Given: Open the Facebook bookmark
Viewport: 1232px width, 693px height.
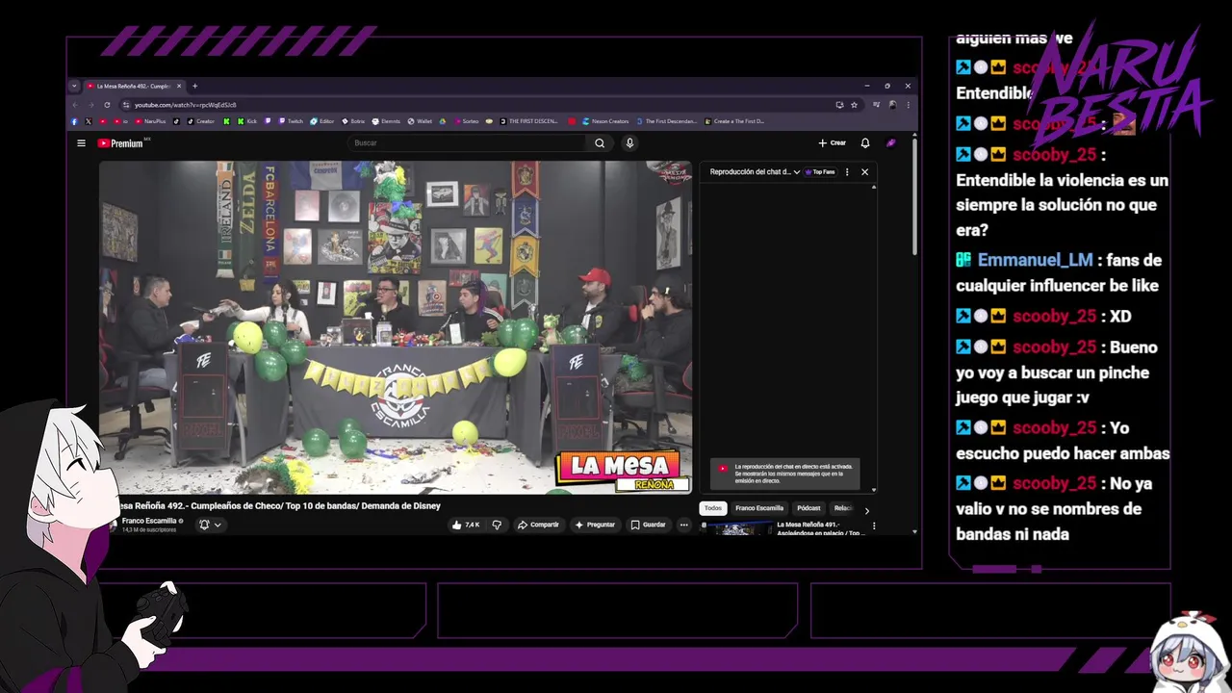Looking at the screenshot, I should click(74, 121).
